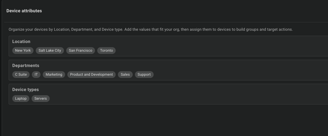Choose the Support department chip
The height and width of the screenshot is (136, 328).
144,75
